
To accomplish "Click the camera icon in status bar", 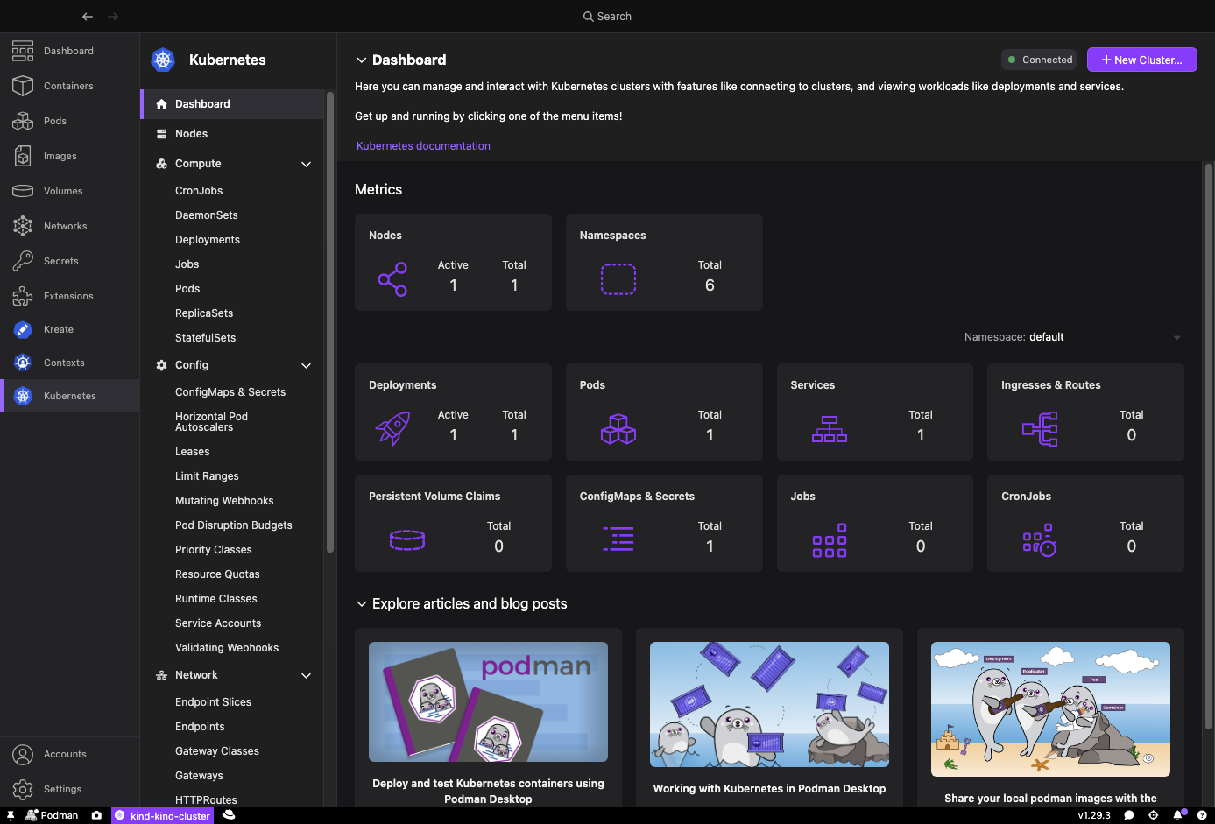I will pyautogui.click(x=96, y=815).
